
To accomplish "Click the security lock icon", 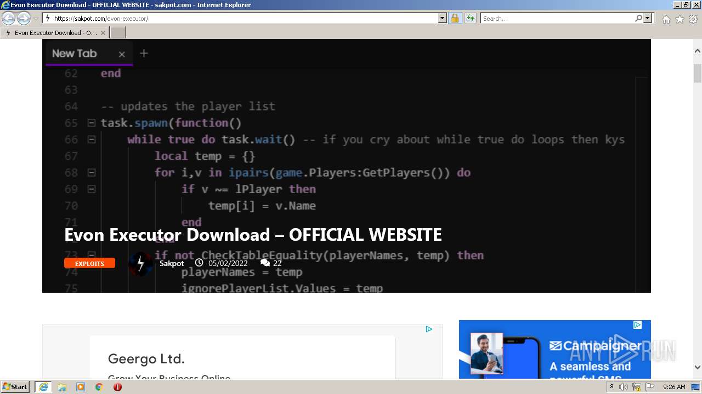I will tap(455, 19).
